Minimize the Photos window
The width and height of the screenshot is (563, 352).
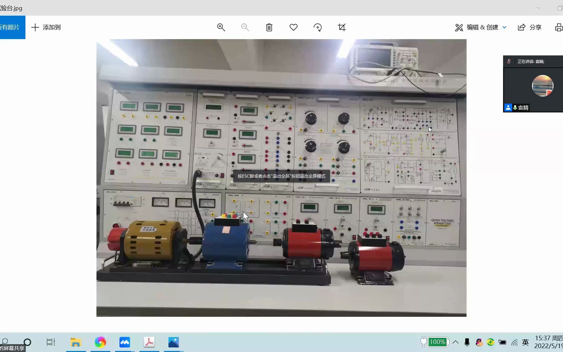pos(538,8)
